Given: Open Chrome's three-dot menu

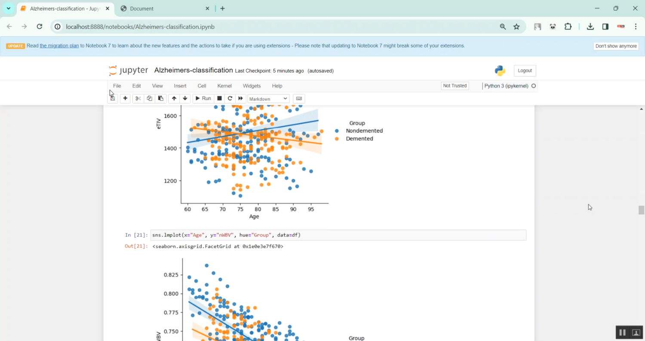Looking at the screenshot, I should 636,27.
